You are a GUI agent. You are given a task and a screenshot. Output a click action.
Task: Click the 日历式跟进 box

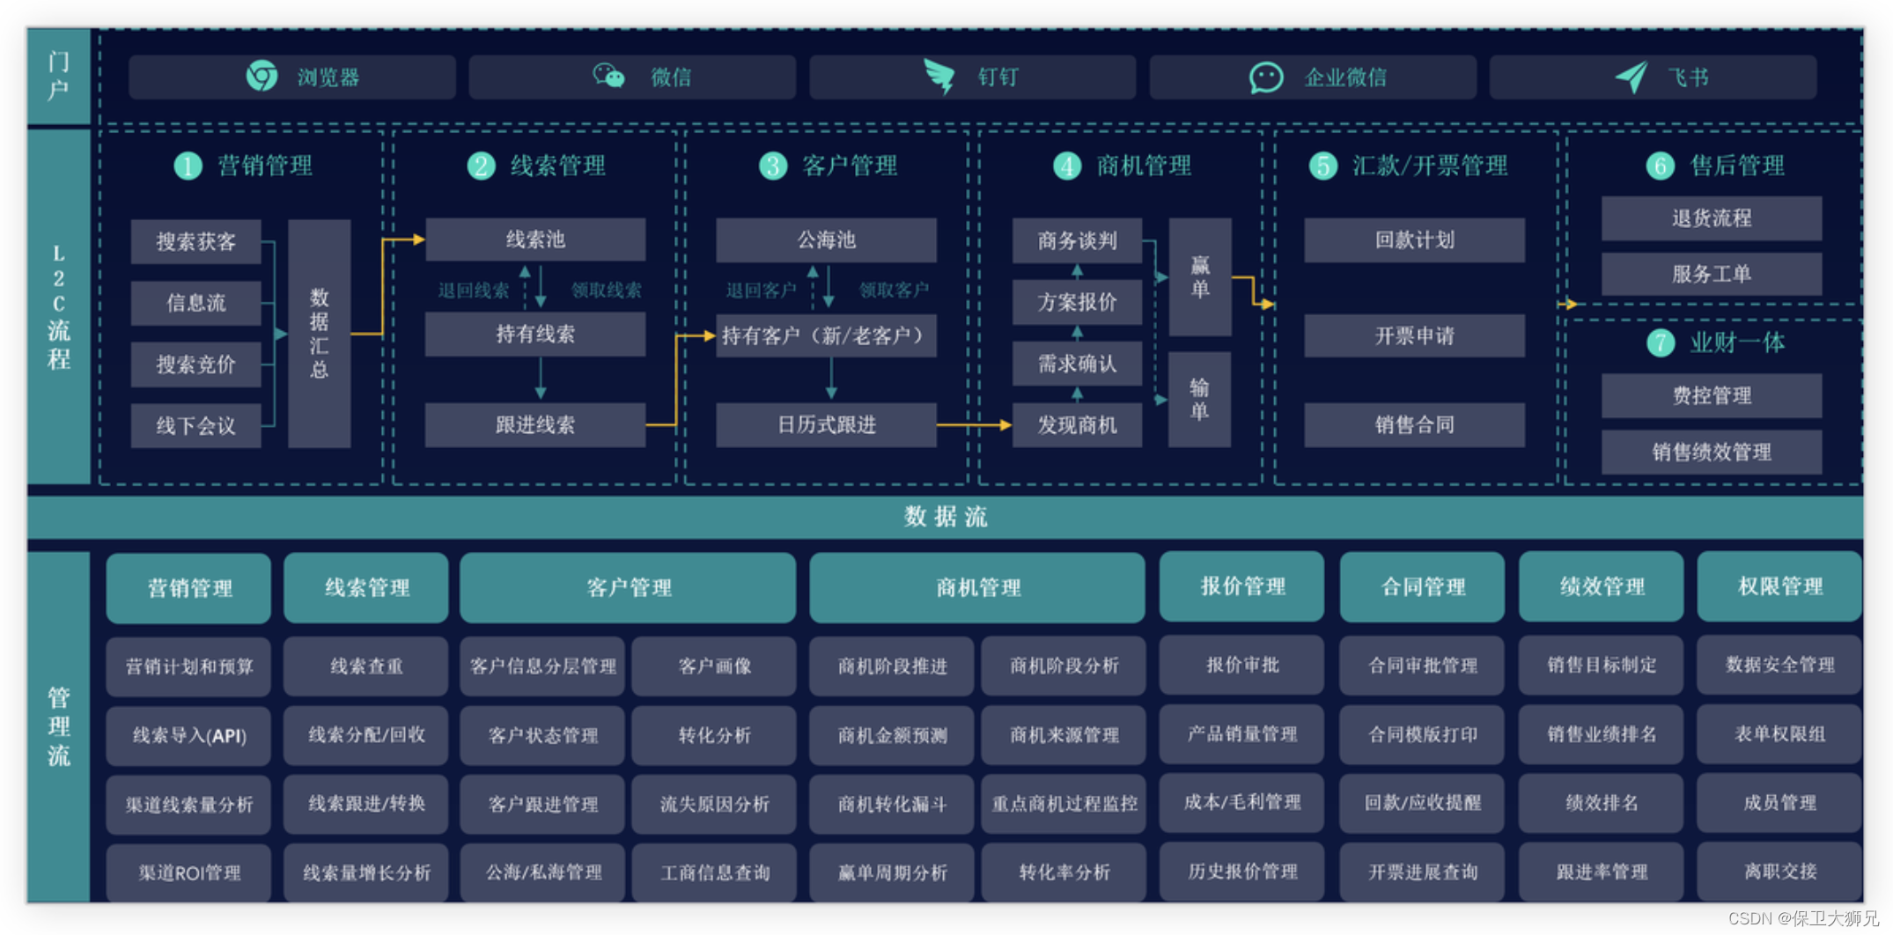click(x=826, y=425)
